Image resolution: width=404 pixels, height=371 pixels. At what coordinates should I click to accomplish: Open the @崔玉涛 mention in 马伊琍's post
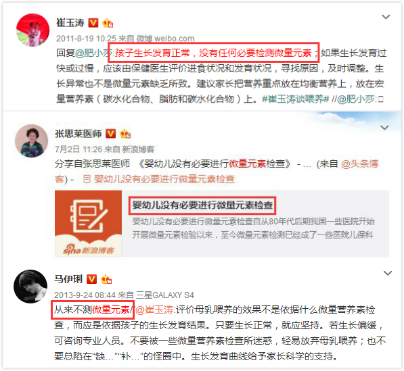click(155, 310)
